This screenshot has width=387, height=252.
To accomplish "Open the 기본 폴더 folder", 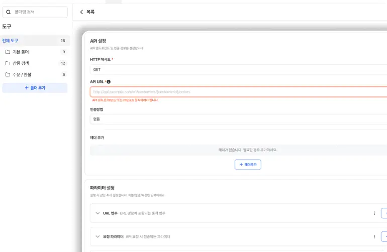I will coord(35,52).
